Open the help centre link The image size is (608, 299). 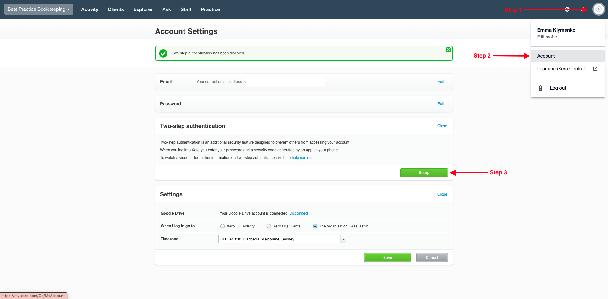301,158
